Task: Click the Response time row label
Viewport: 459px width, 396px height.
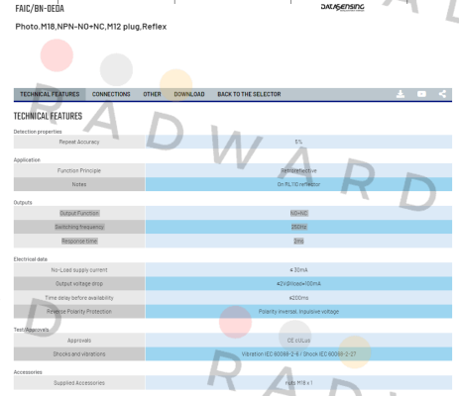Action: point(79,242)
